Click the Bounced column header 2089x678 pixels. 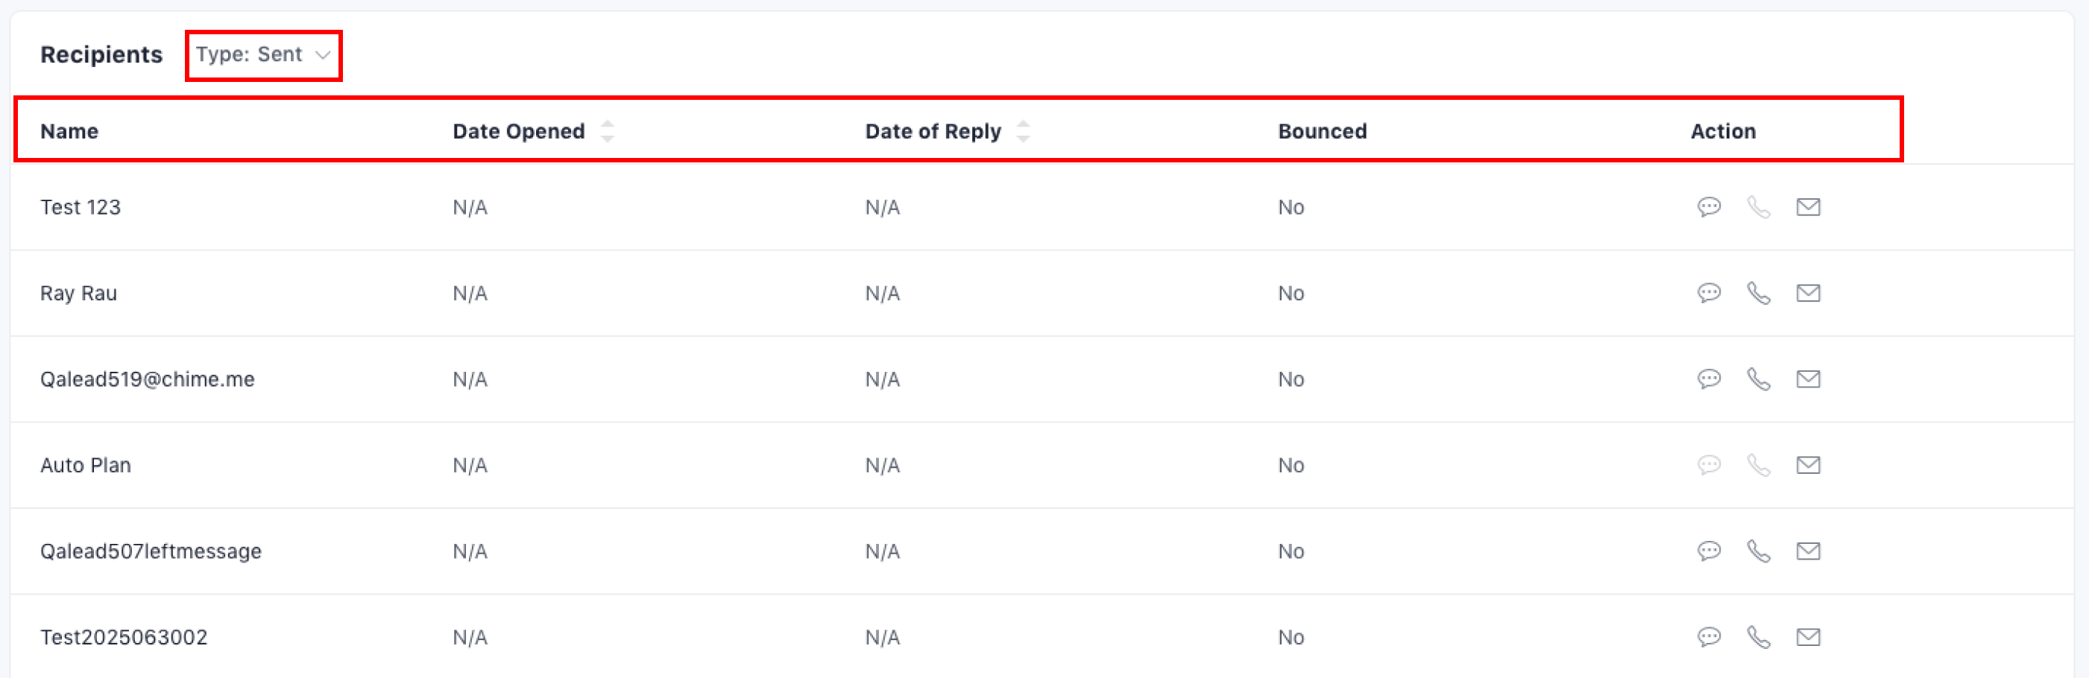[1322, 131]
